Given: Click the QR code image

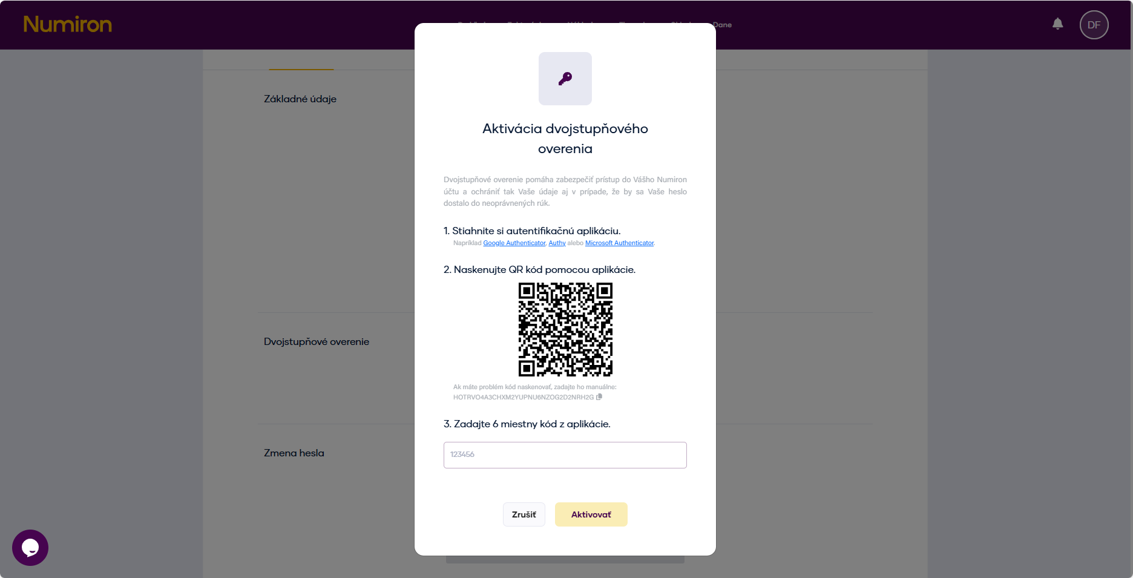Looking at the screenshot, I should 565,330.
